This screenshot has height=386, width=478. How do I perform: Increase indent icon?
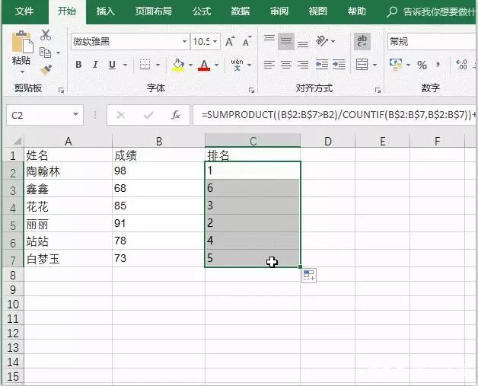pyautogui.click(x=339, y=64)
